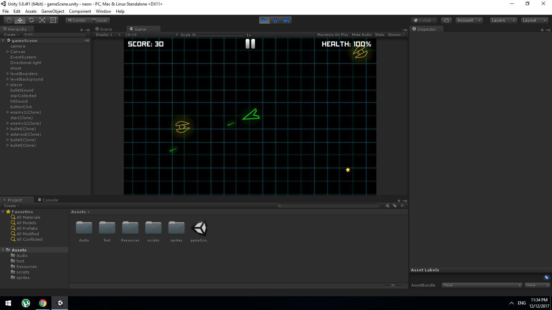Adjust the Game view Scale slider
This screenshot has height=310, width=552.
[x=194, y=34]
